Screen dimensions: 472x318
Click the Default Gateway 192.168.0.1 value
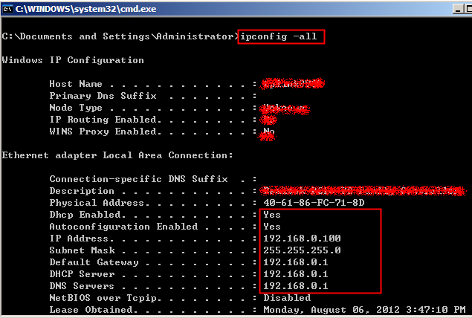coord(296,262)
